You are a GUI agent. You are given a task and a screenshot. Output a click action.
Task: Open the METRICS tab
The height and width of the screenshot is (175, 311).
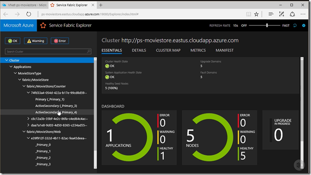pos(198,50)
